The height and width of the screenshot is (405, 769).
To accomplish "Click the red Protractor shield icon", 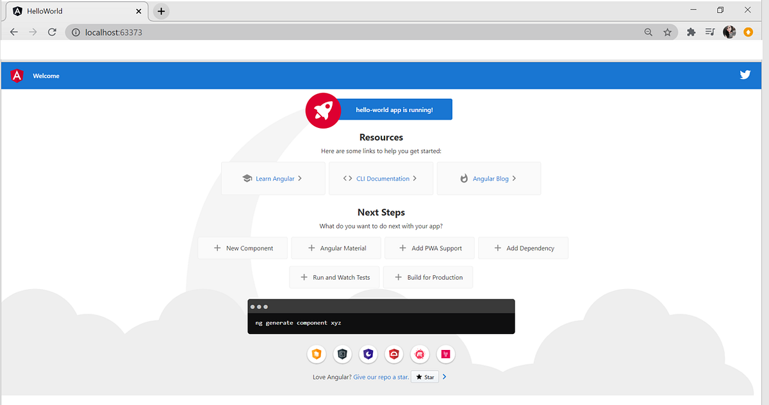I will tap(393, 354).
